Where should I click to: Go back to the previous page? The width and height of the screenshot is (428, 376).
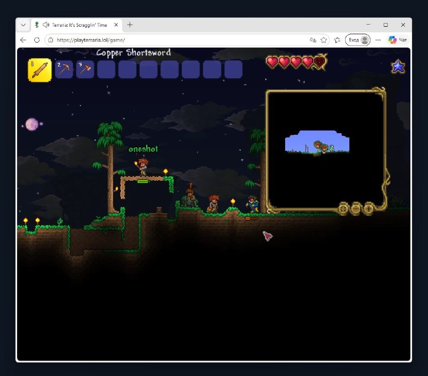[23, 40]
